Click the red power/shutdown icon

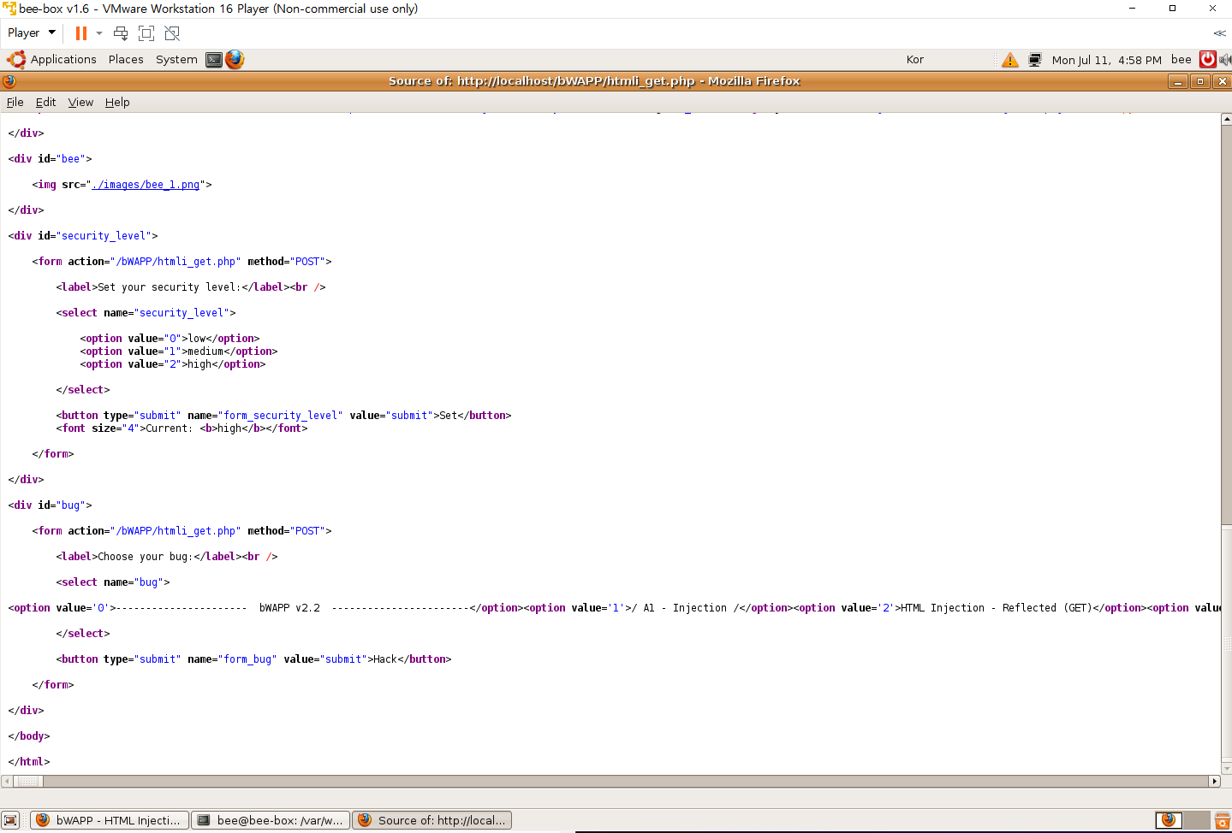[x=1207, y=59]
